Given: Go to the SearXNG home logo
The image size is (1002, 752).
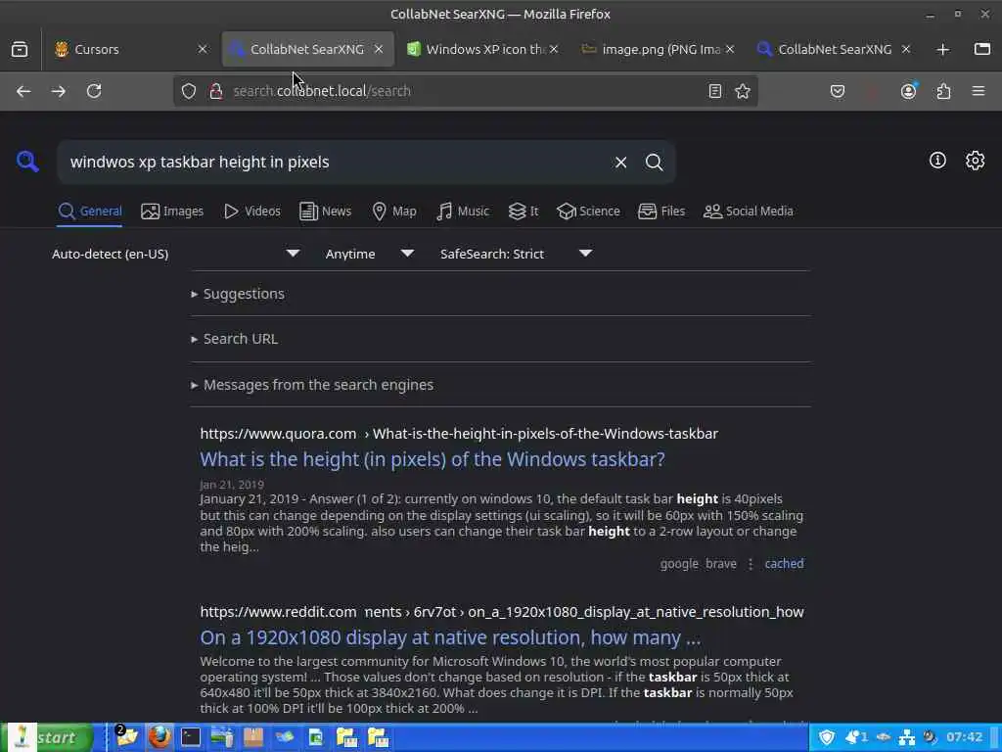Looking at the screenshot, I should tap(27, 162).
